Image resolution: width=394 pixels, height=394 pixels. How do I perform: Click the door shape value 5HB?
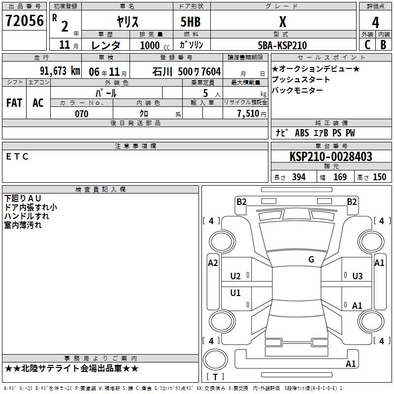(x=191, y=22)
